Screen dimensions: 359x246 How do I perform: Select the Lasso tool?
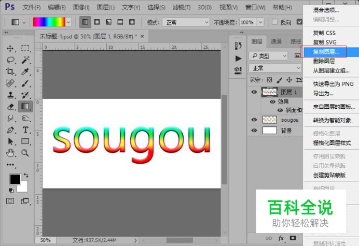[10, 61]
